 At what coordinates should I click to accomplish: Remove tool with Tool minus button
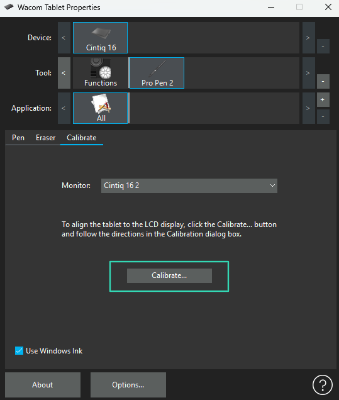pyautogui.click(x=323, y=81)
